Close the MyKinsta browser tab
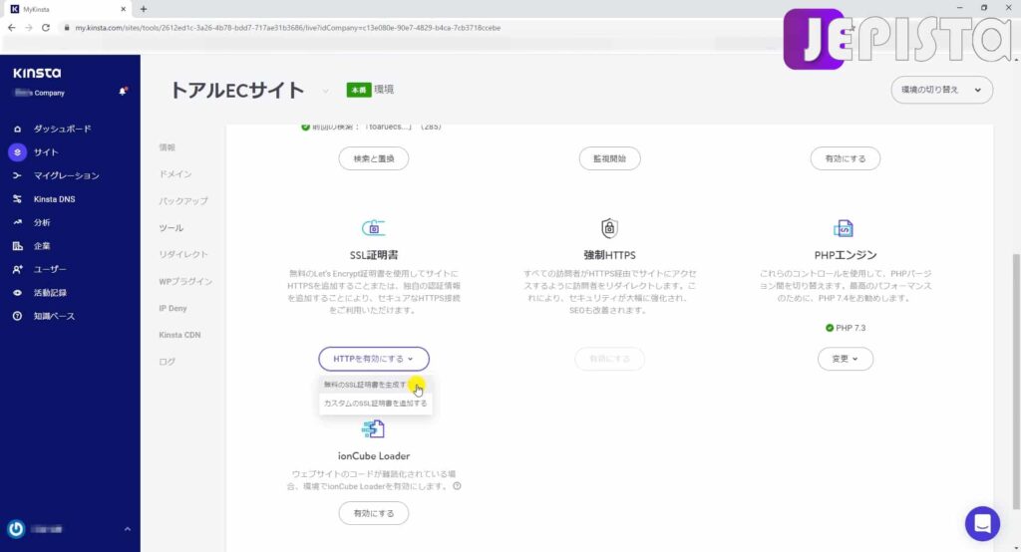This screenshot has width=1021, height=552. tap(123, 9)
